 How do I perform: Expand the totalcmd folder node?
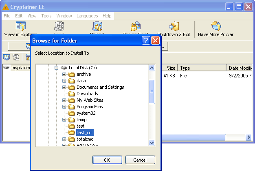click(x=64, y=139)
